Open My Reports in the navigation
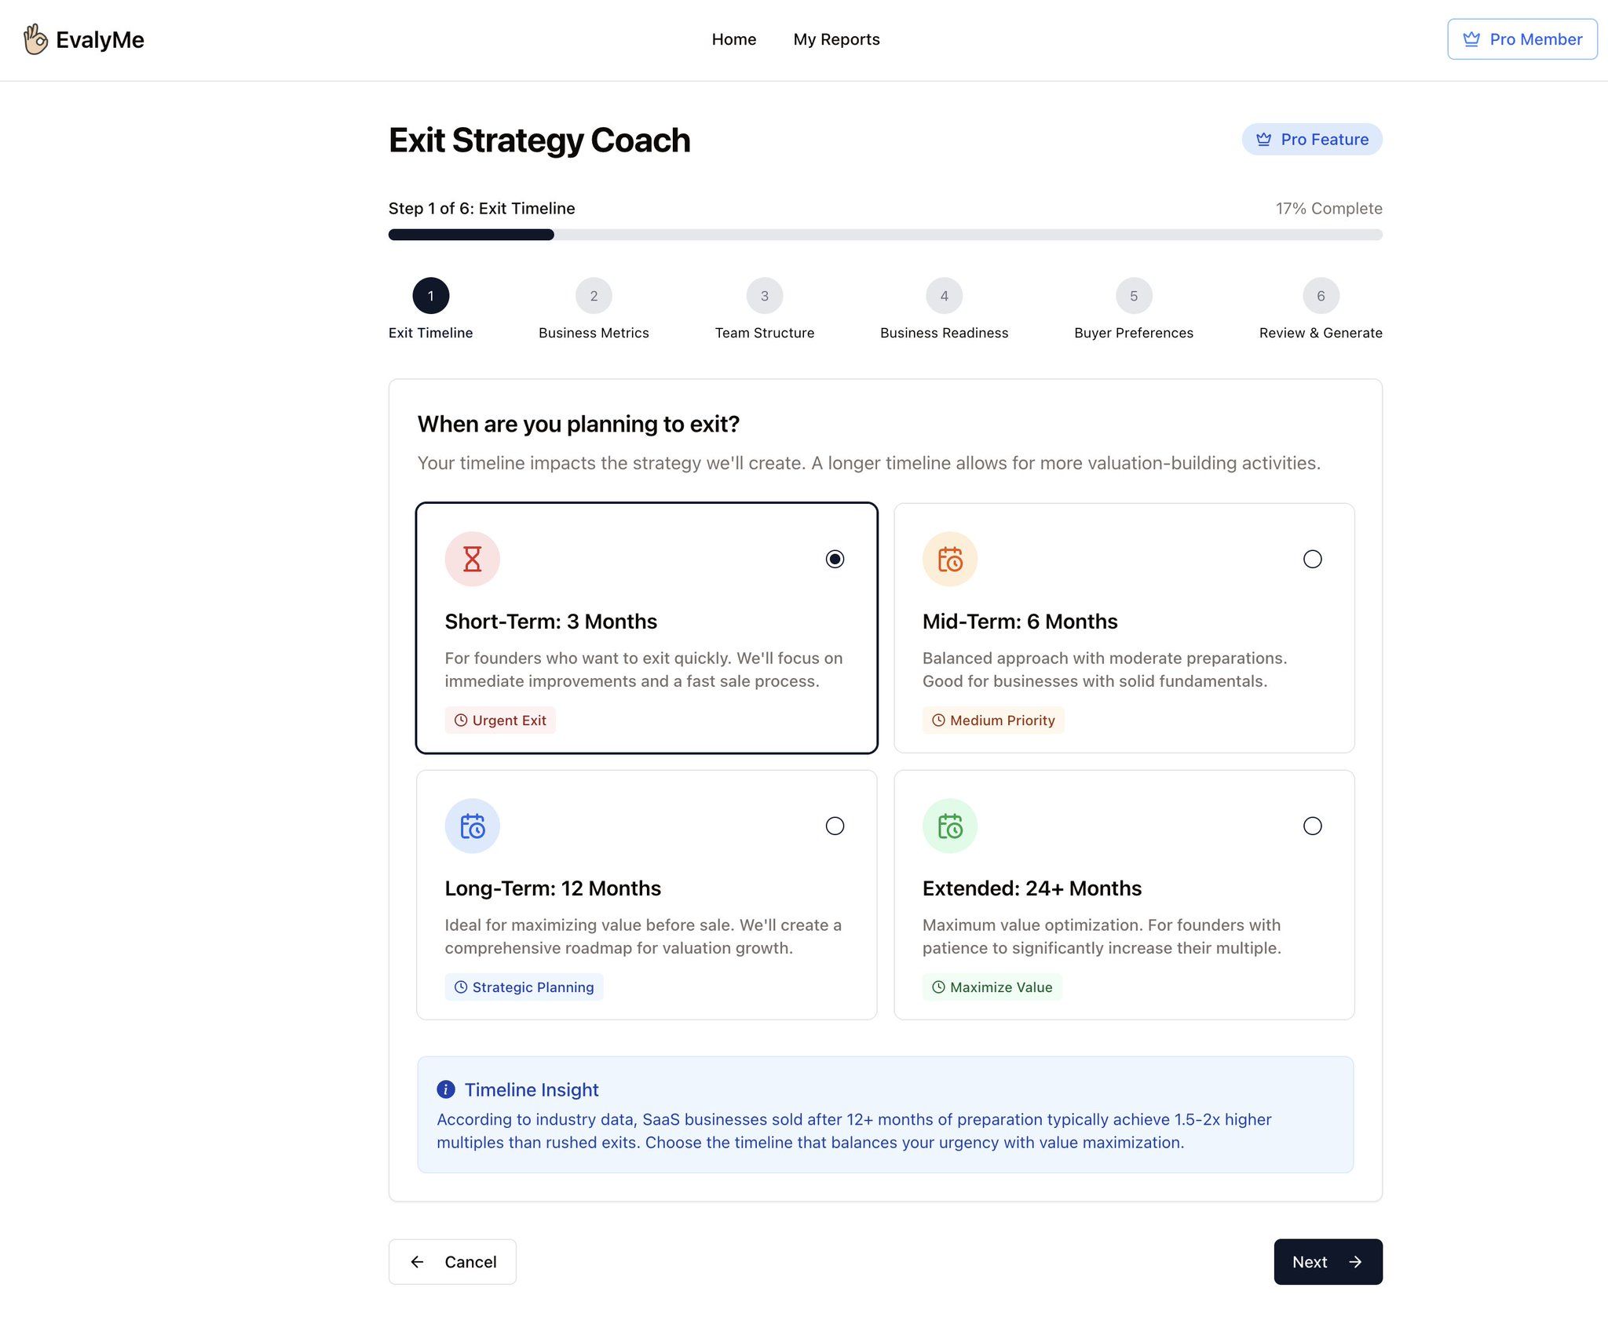This screenshot has height=1324, width=1608. (836, 39)
